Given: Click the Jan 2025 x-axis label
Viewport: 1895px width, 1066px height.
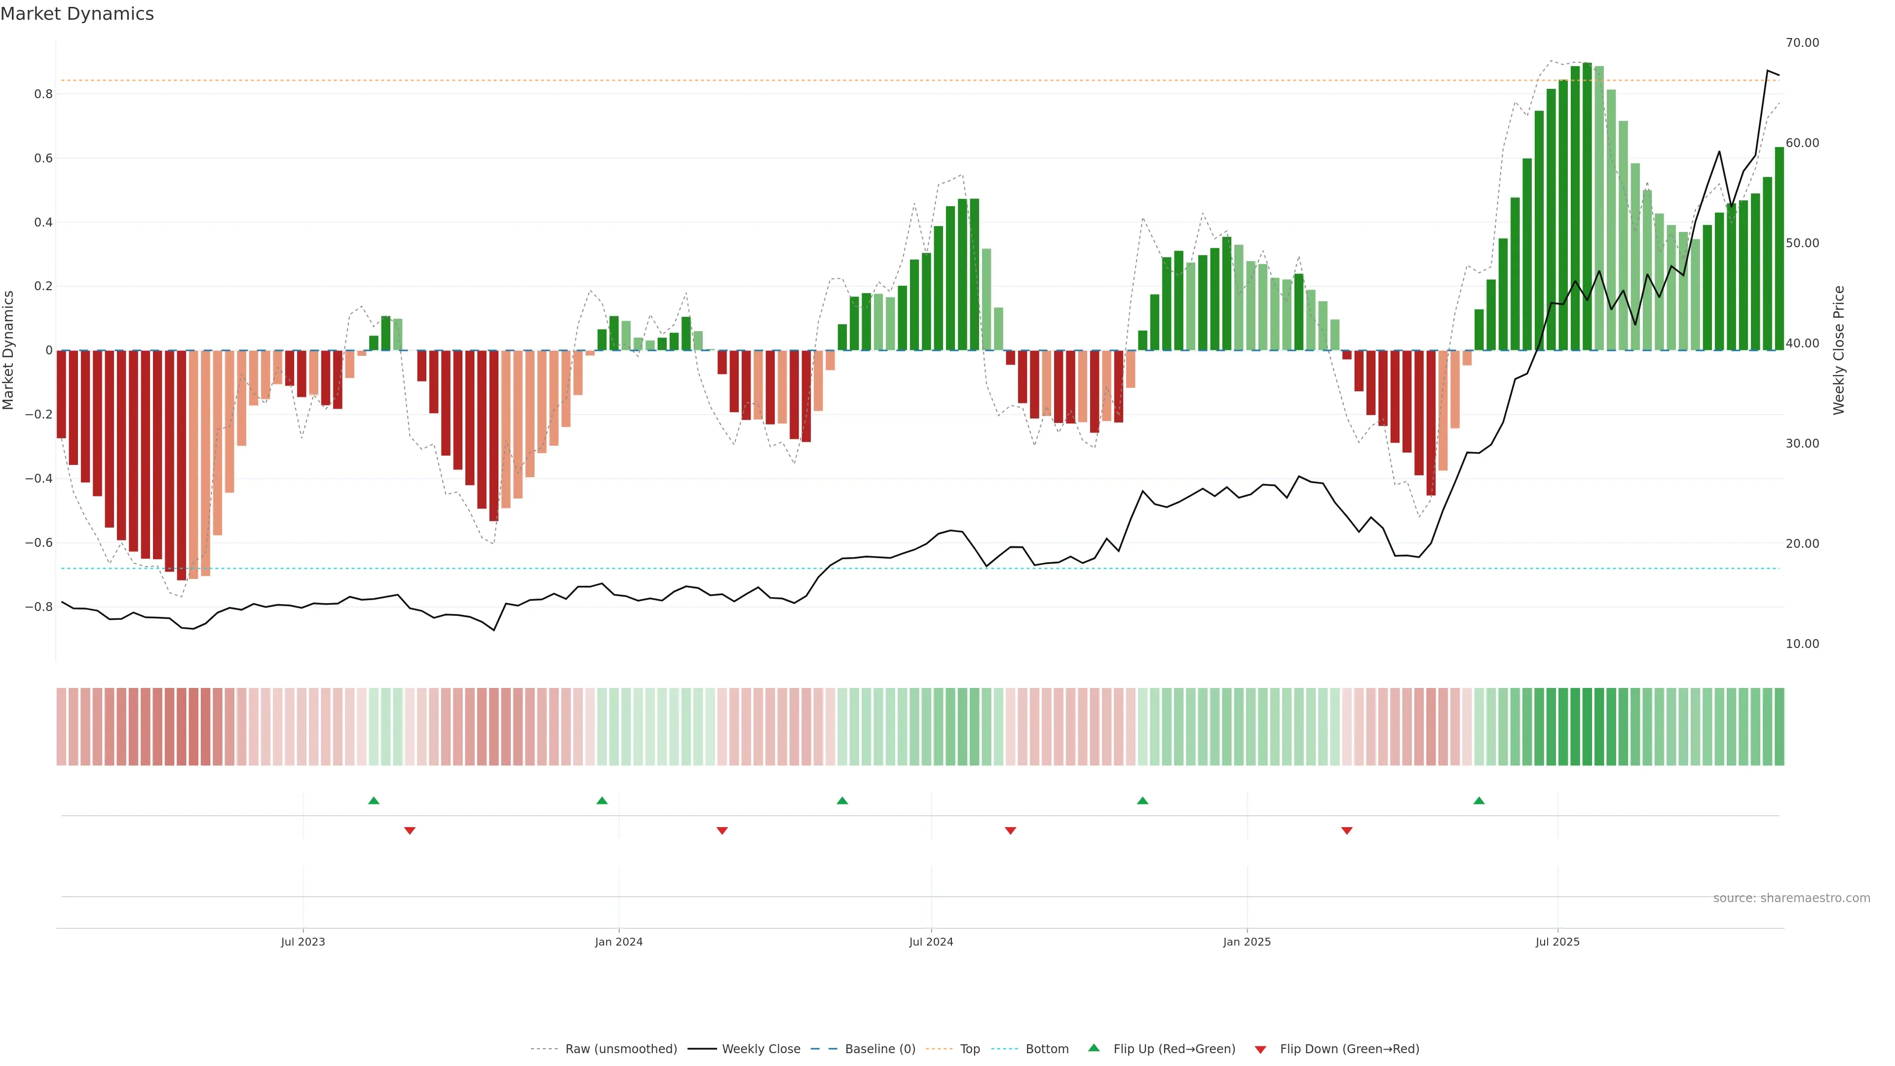Looking at the screenshot, I should tap(1246, 942).
